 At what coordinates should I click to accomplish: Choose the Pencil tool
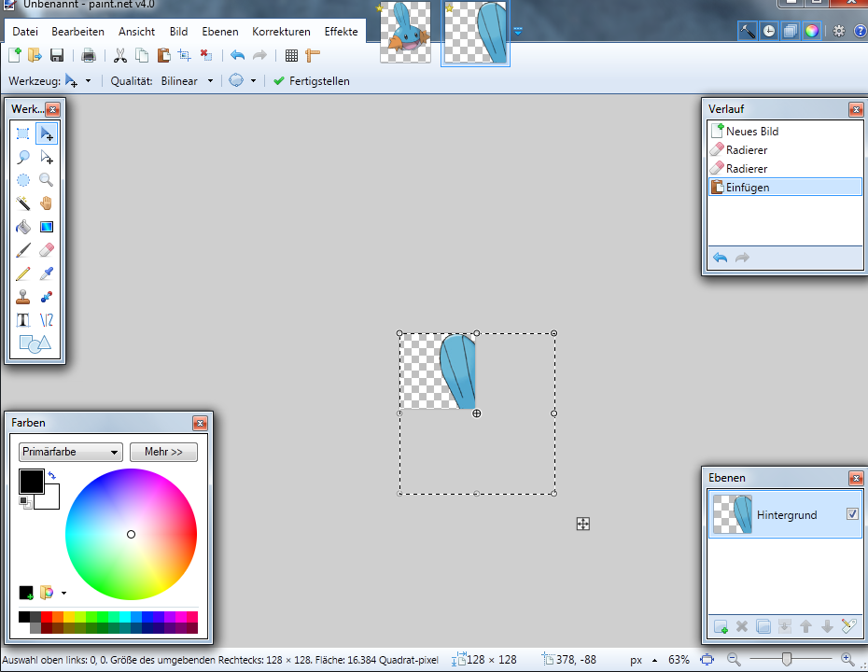(22, 273)
